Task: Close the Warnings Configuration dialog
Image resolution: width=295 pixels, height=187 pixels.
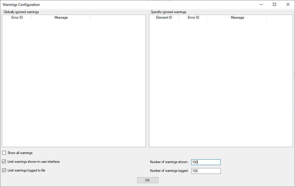Action: pyautogui.click(x=288, y=4)
